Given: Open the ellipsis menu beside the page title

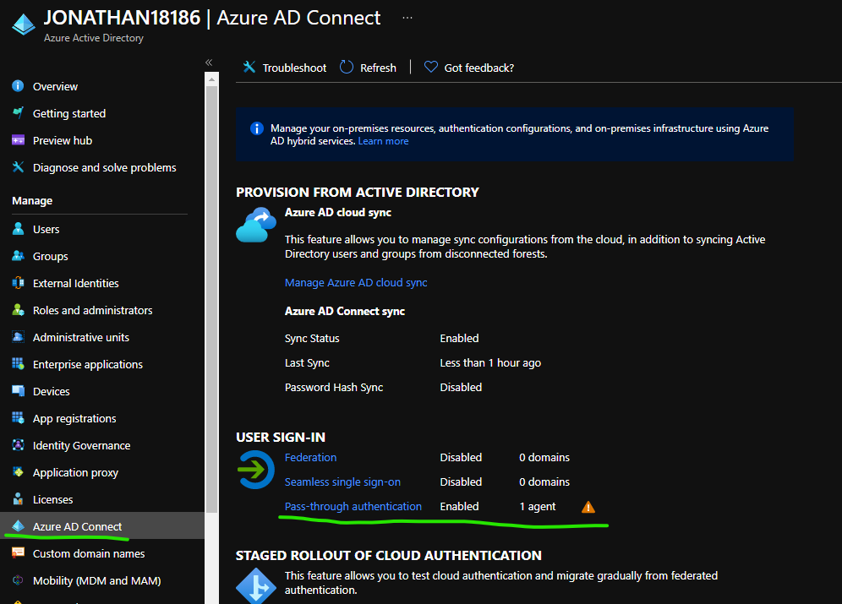Looking at the screenshot, I should (407, 17).
